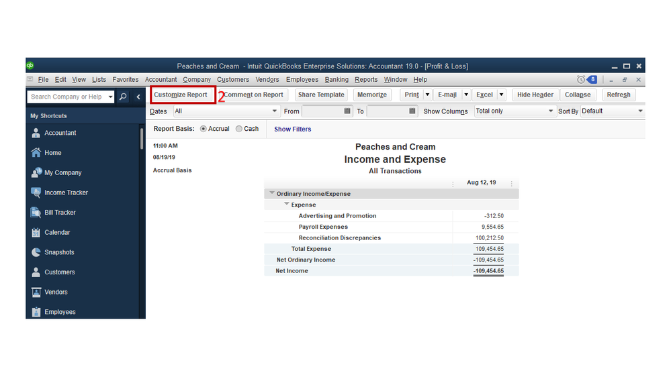Open Snapshots shortcut icon

click(36, 252)
